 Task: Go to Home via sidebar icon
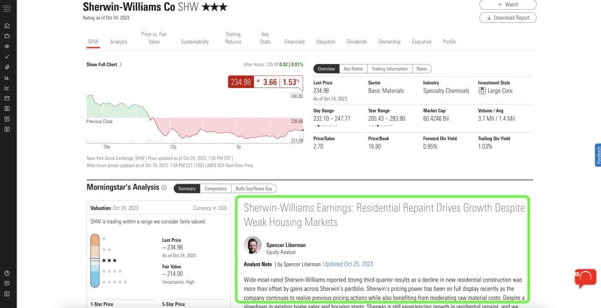point(7,26)
